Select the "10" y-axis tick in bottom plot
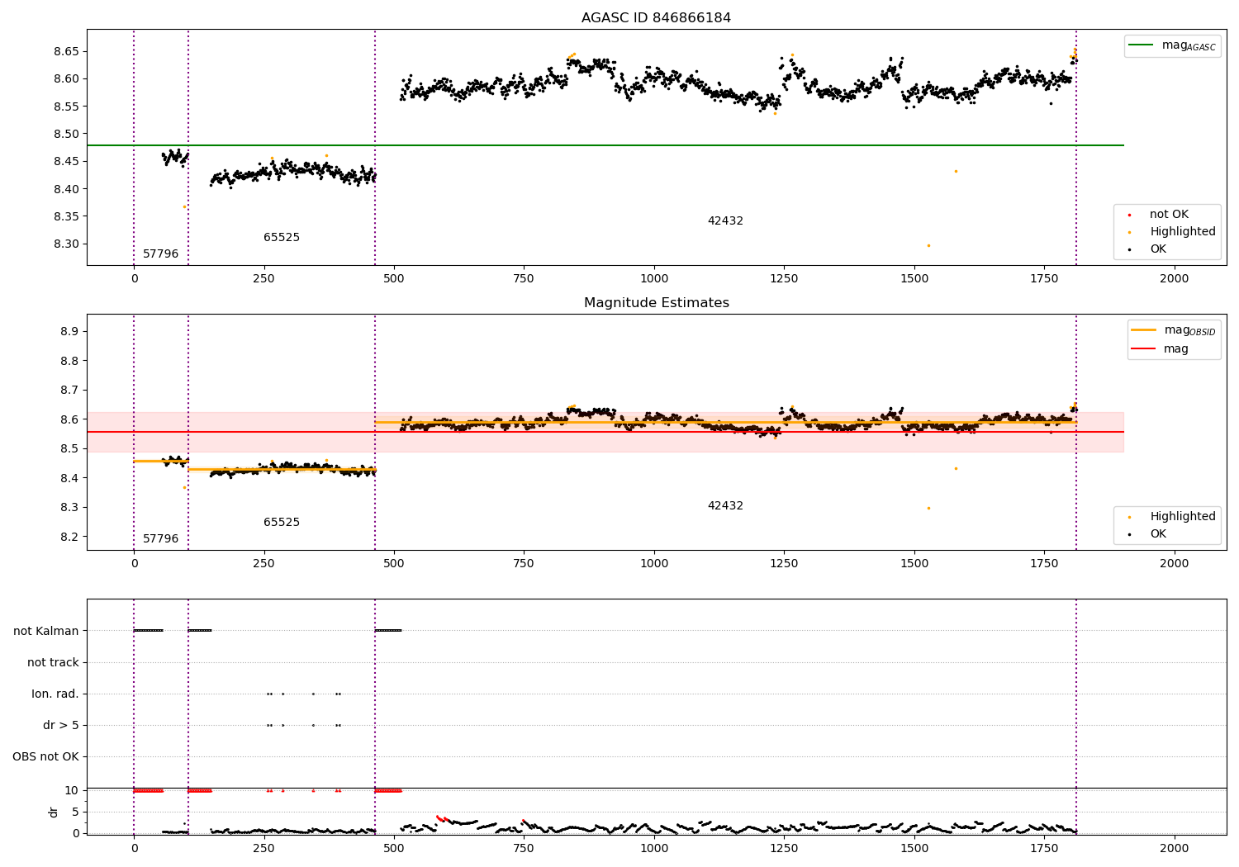The image size is (1239, 867). click(x=72, y=790)
